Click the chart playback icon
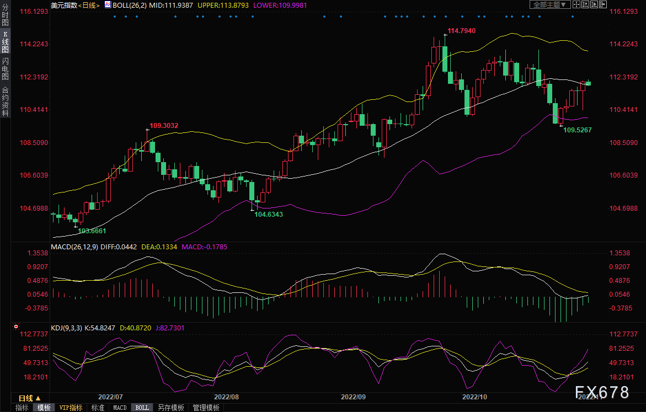Screen dimensions: 646x412 pos(595,4)
